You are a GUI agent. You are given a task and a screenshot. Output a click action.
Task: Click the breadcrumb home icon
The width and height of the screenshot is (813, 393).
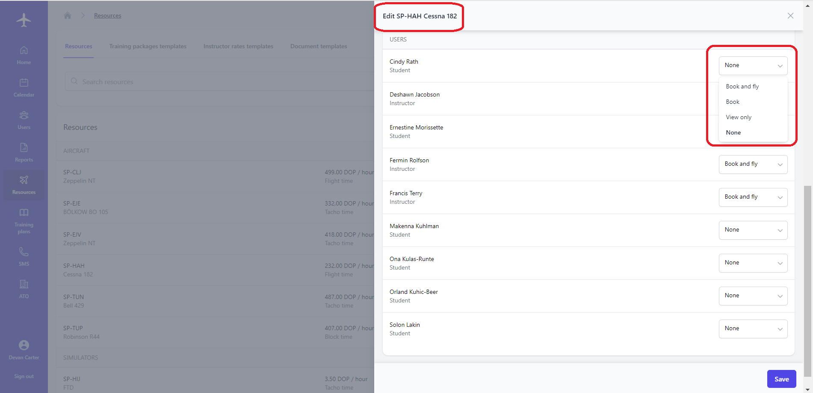pos(67,15)
